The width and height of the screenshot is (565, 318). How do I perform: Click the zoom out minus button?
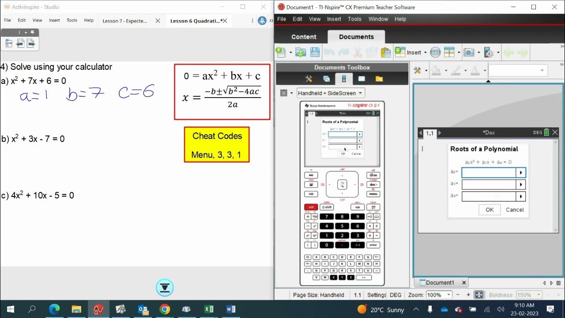click(x=457, y=295)
